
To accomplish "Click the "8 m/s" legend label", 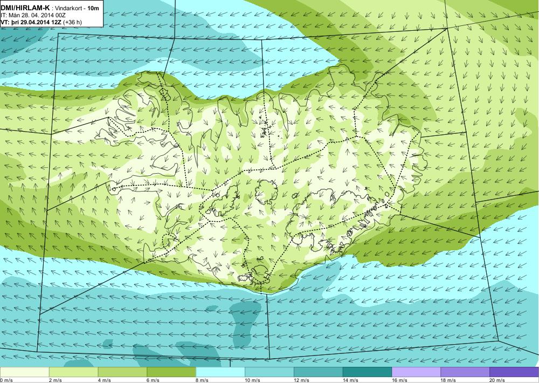I will (x=203, y=380).
